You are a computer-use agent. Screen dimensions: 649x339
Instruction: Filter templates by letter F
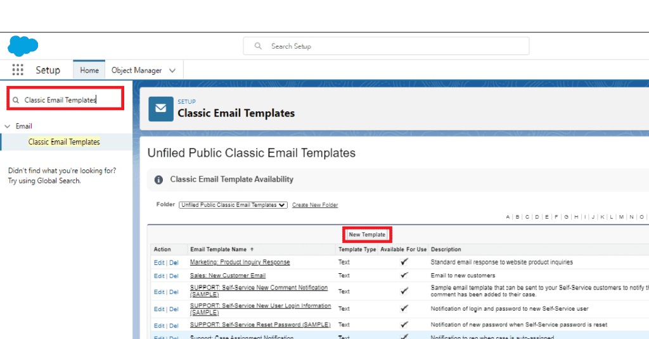pyautogui.click(x=556, y=217)
